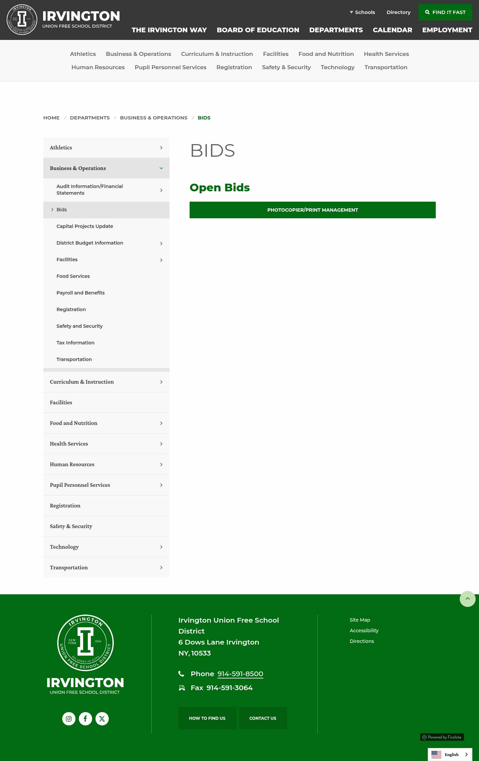Open Pupil Personnel Services in top subnav
The image size is (479, 761).
point(171,67)
